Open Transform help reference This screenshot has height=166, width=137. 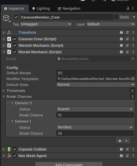point(121,32)
